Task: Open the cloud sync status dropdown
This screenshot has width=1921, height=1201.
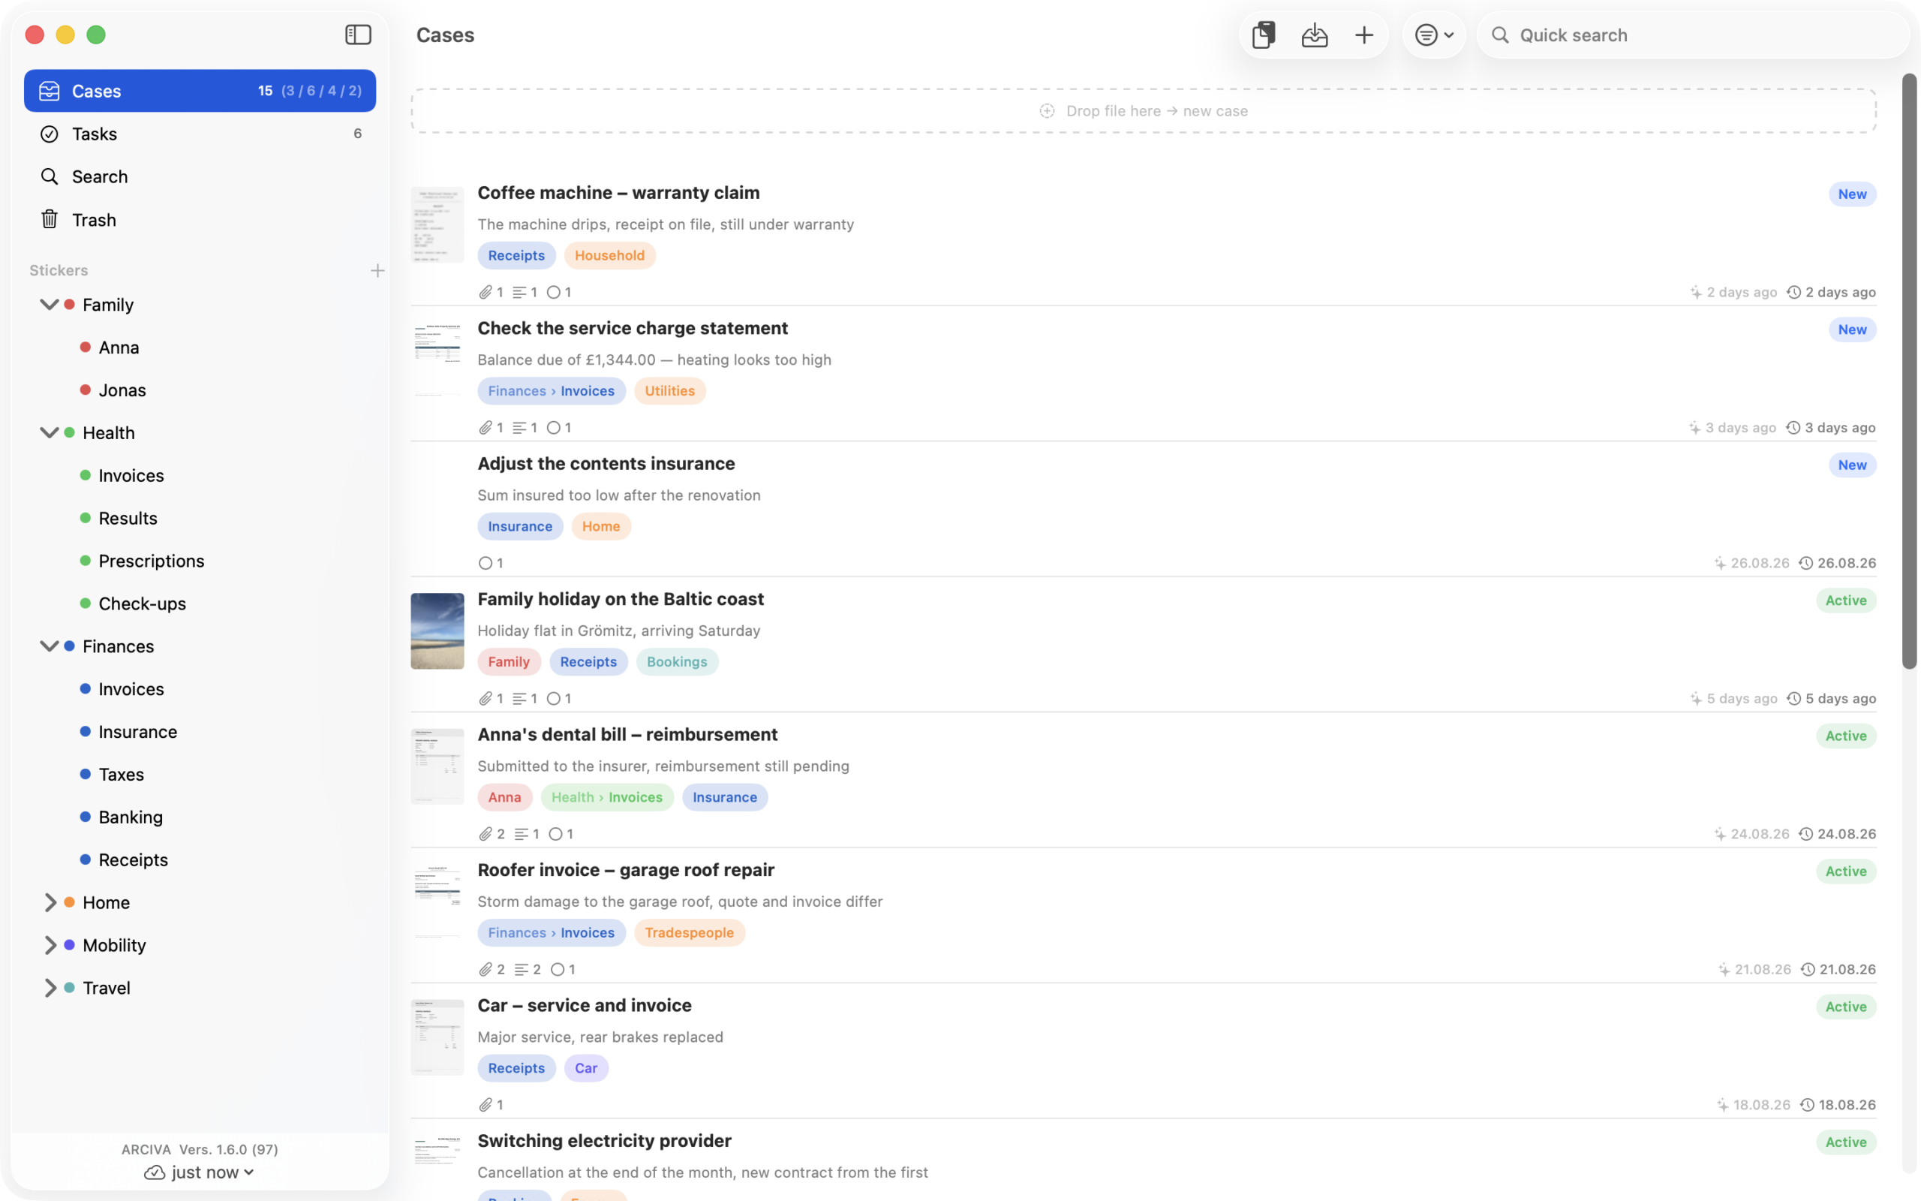Action: click(200, 1172)
